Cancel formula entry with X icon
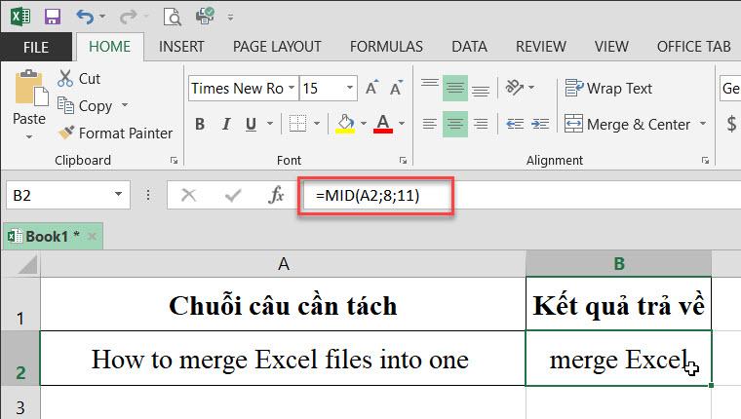The width and height of the screenshot is (741, 419). tap(188, 195)
